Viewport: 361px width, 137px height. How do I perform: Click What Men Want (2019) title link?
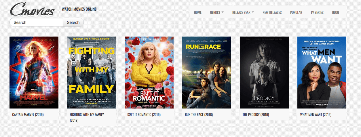(316, 115)
